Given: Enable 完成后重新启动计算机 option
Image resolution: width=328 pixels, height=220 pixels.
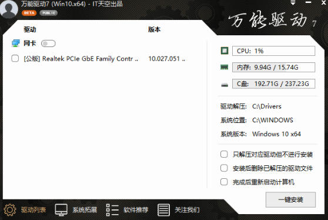Looking at the screenshot, I should point(224,182).
